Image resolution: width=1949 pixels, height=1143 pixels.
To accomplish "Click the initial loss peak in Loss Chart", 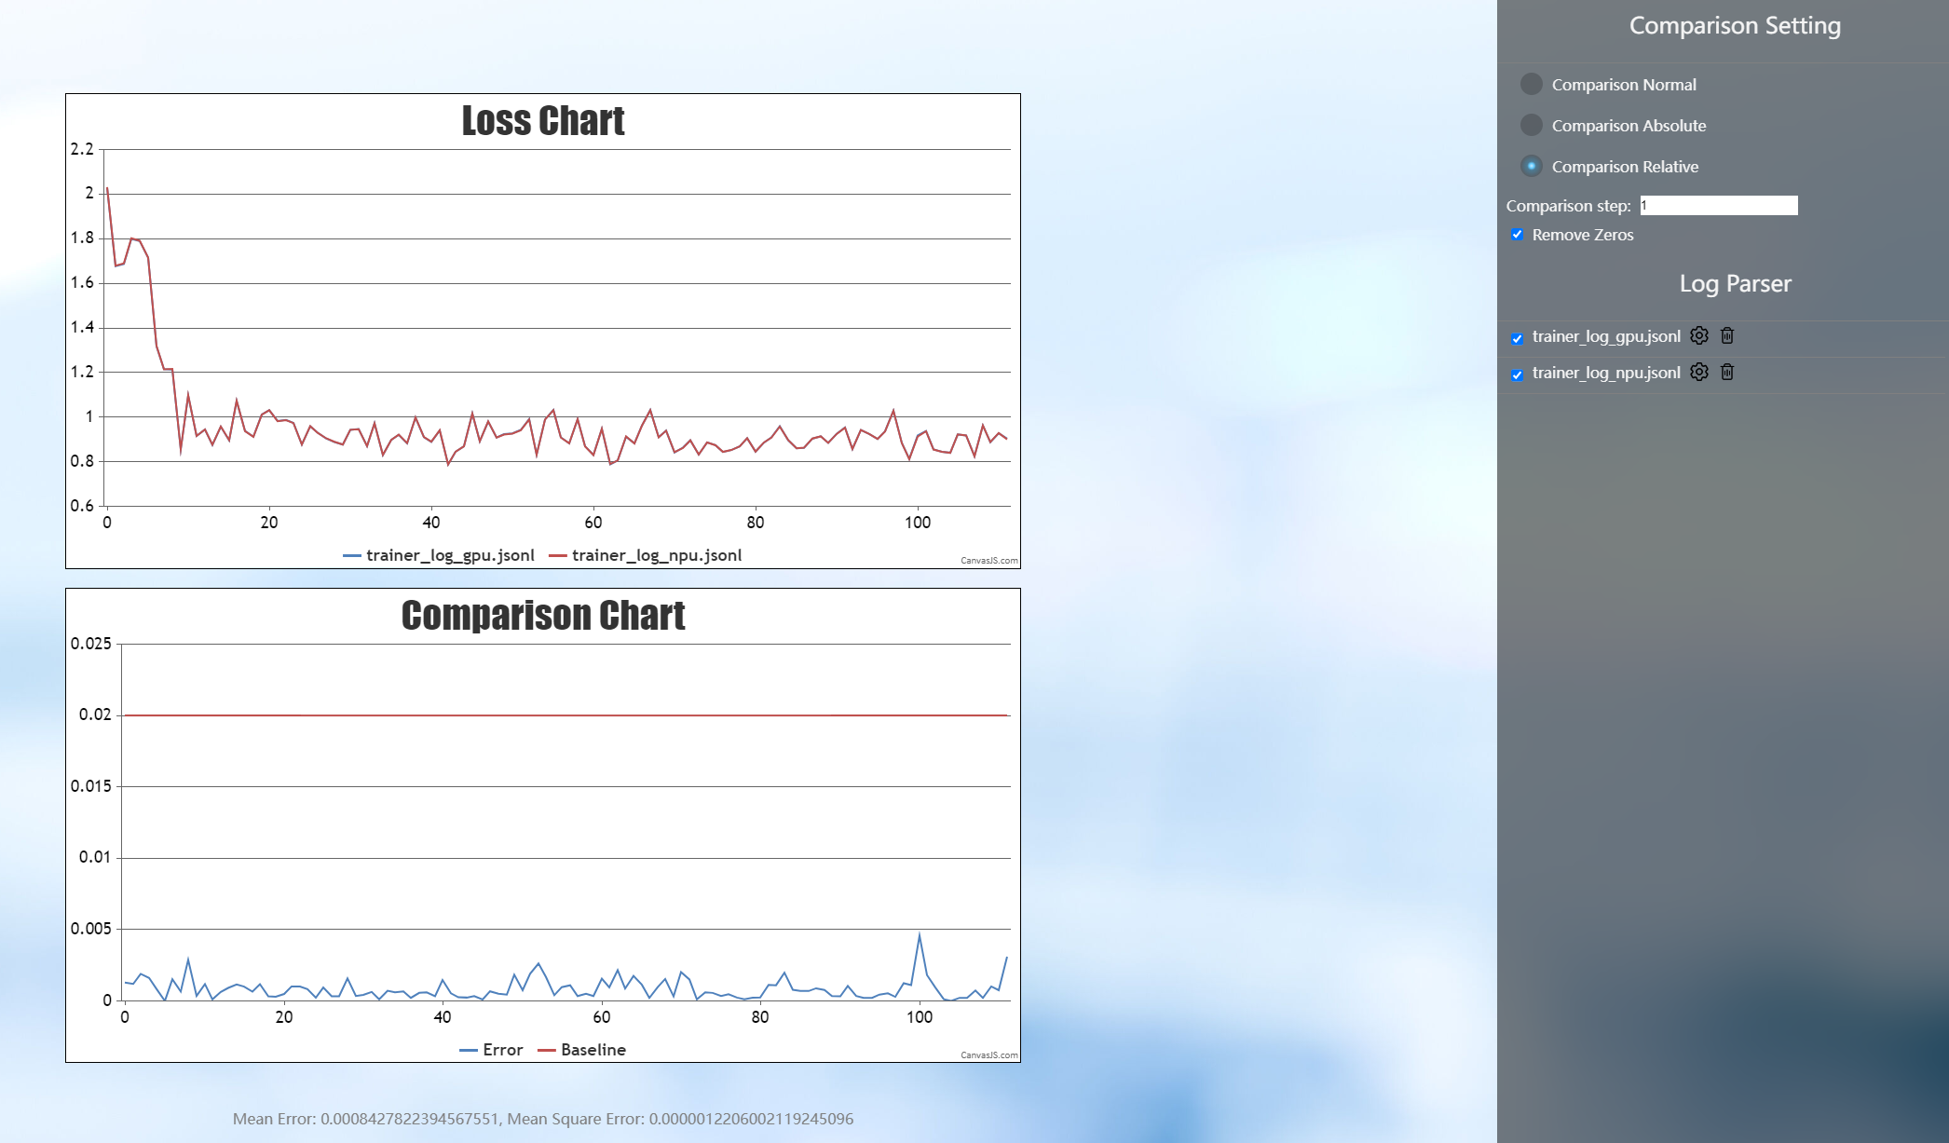I will tap(107, 189).
